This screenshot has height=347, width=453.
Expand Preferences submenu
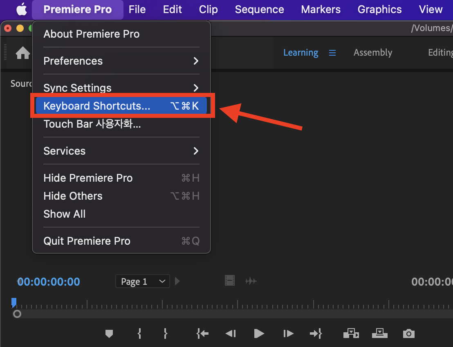pyautogui.click(x=121, y=61)
